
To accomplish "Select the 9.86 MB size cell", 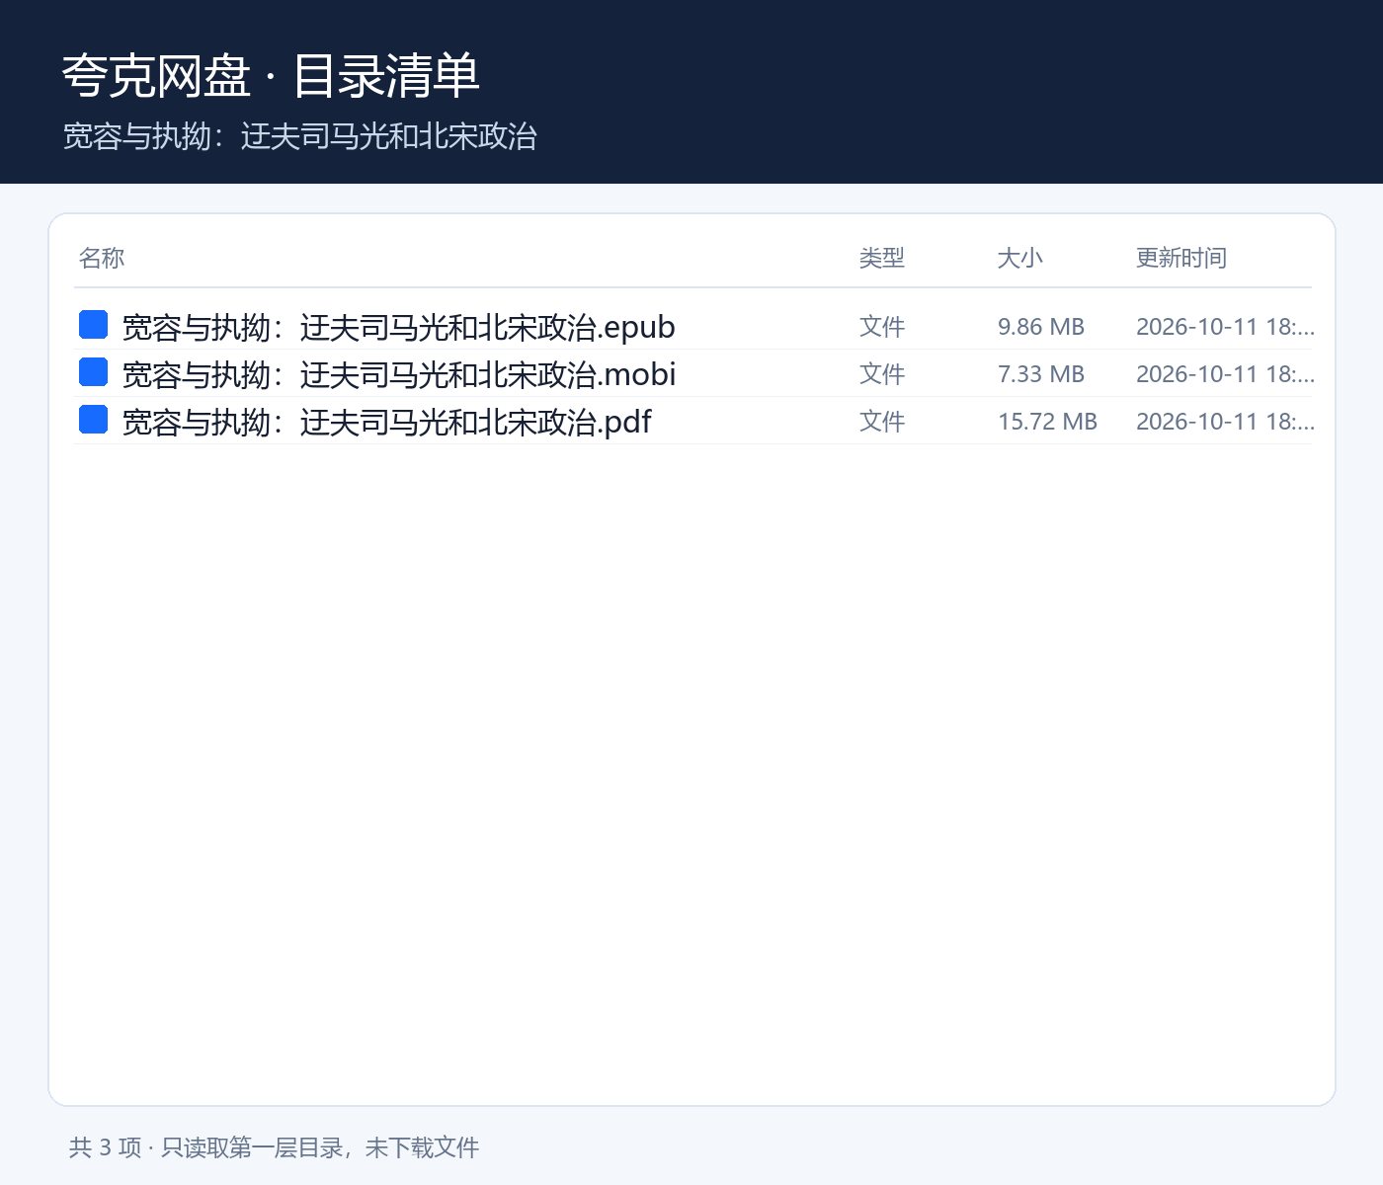I will click(1041, 327).
